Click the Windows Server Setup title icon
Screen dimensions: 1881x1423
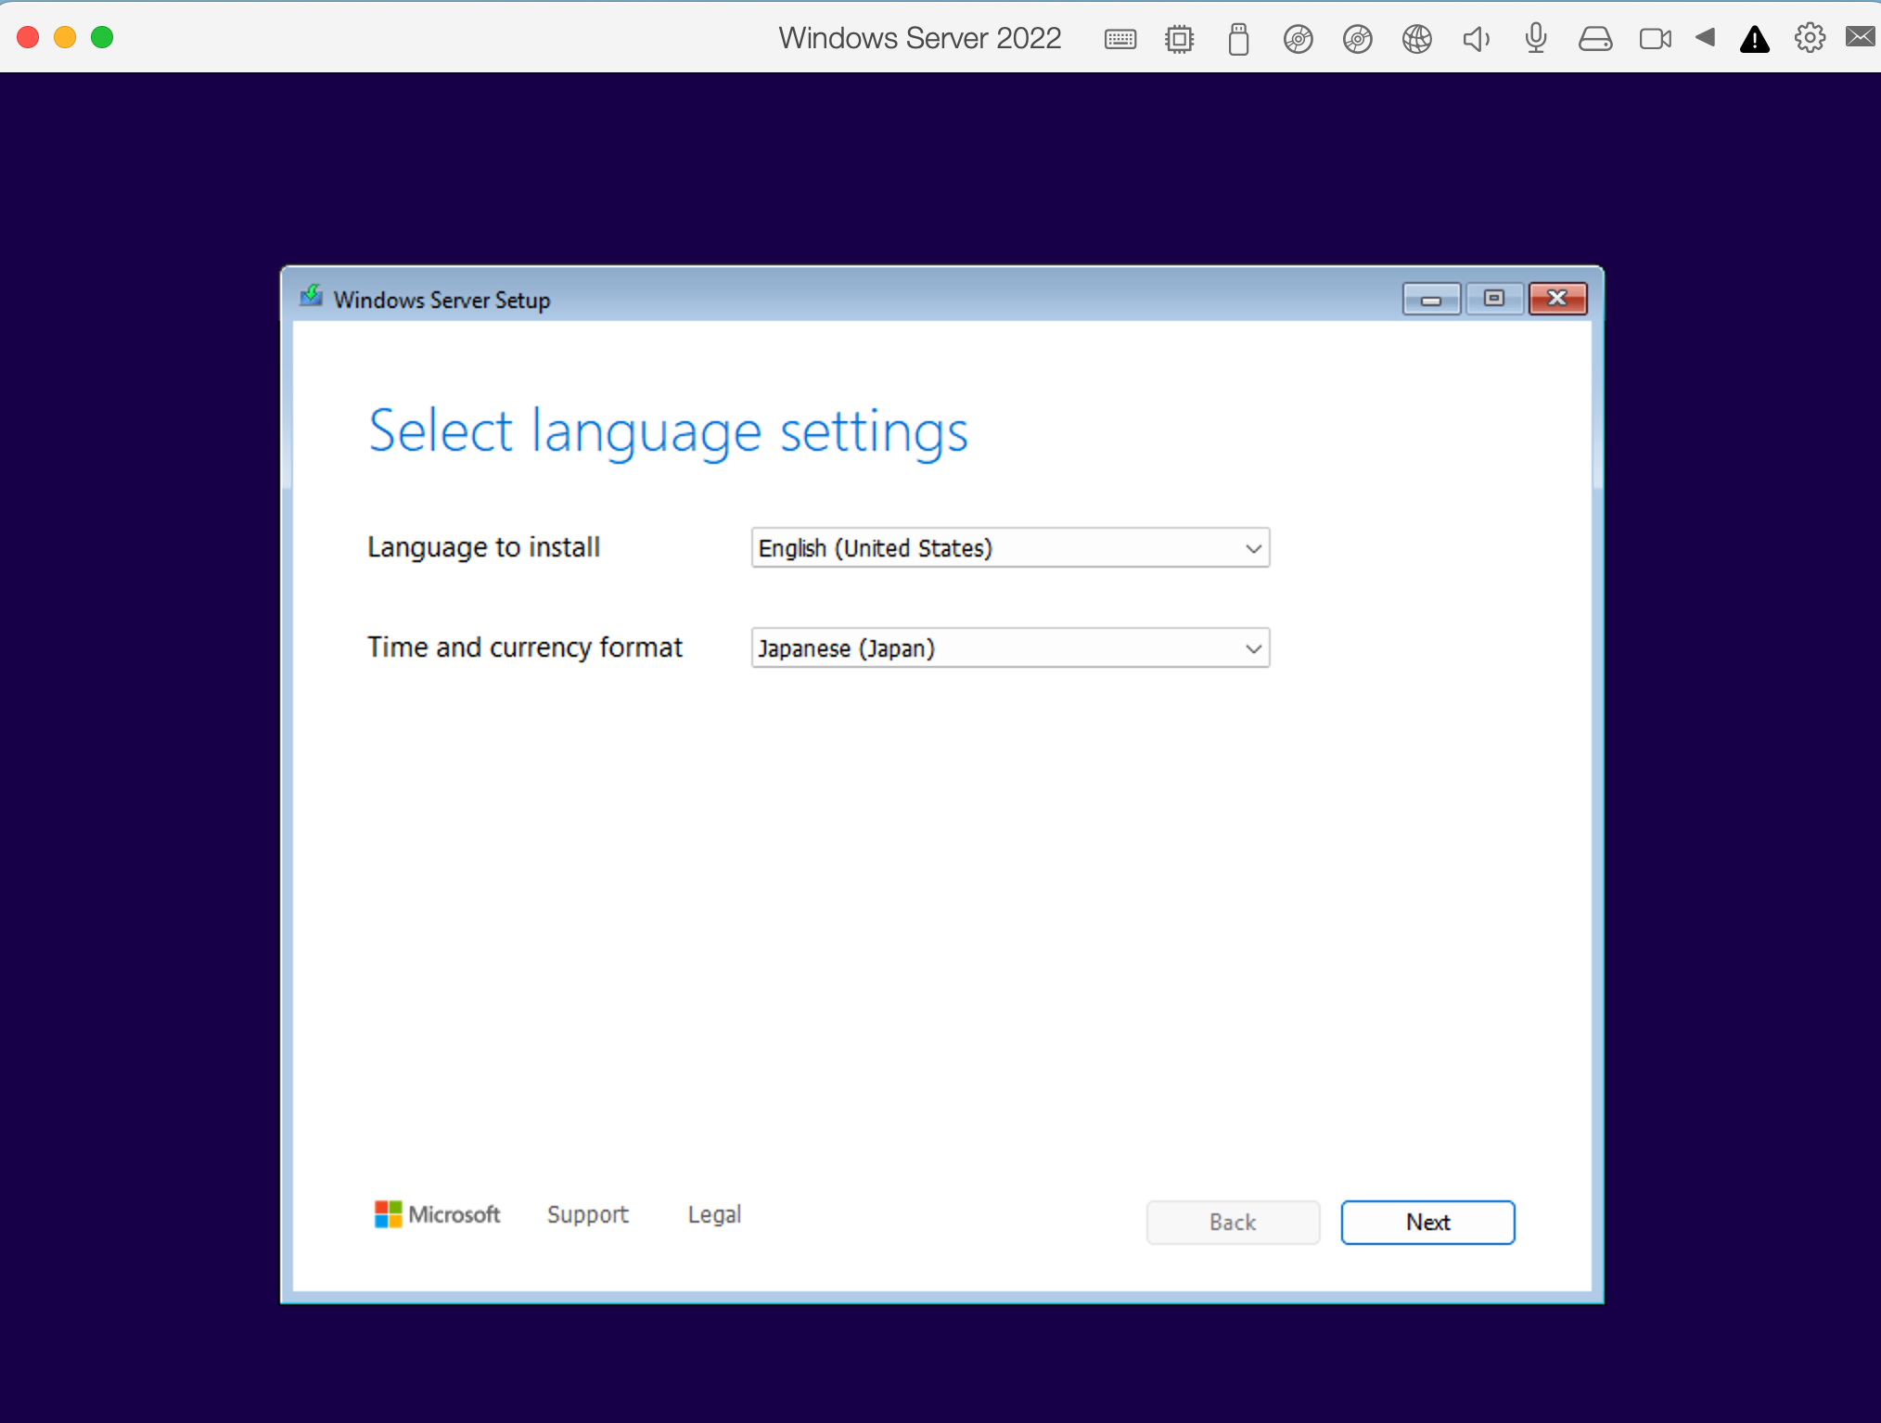tap(312, 297)
